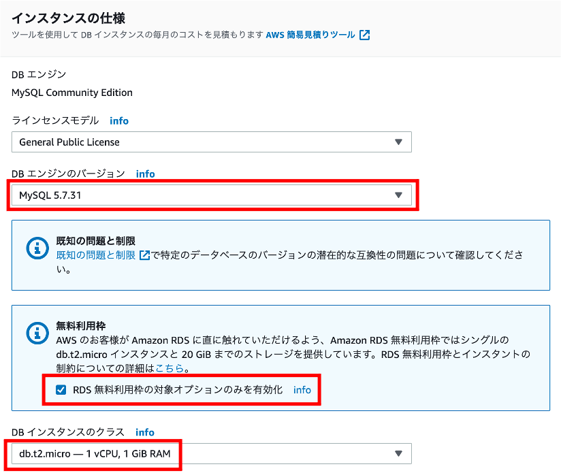Click info icon in 無料利用枠 box
The height and width of the screenshot is (473, 561).
[37, 333]
